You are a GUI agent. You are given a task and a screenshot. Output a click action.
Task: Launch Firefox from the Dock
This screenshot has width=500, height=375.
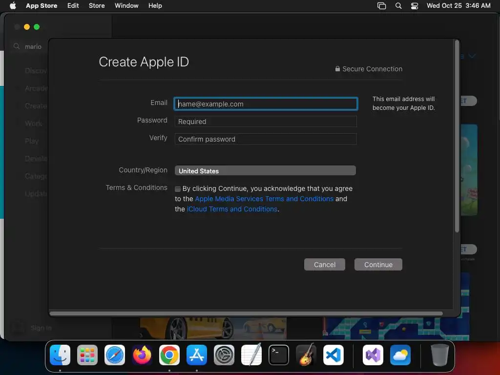click(142, 355)
